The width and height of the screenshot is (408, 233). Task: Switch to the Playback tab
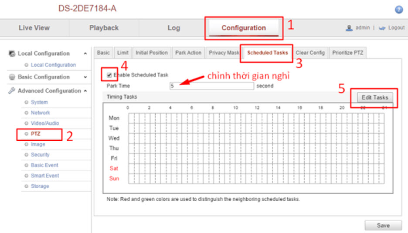click(x=104, y=28)
